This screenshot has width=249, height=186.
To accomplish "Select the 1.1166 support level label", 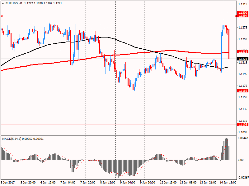I will pos(243,91).
